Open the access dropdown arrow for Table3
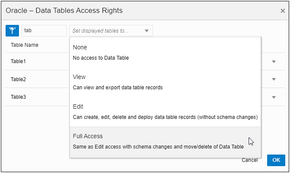Screen dimensions: 290x173 click(274, 97)
